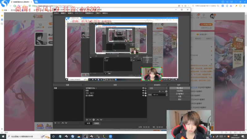Move source down in Sources list

(101, 120)
